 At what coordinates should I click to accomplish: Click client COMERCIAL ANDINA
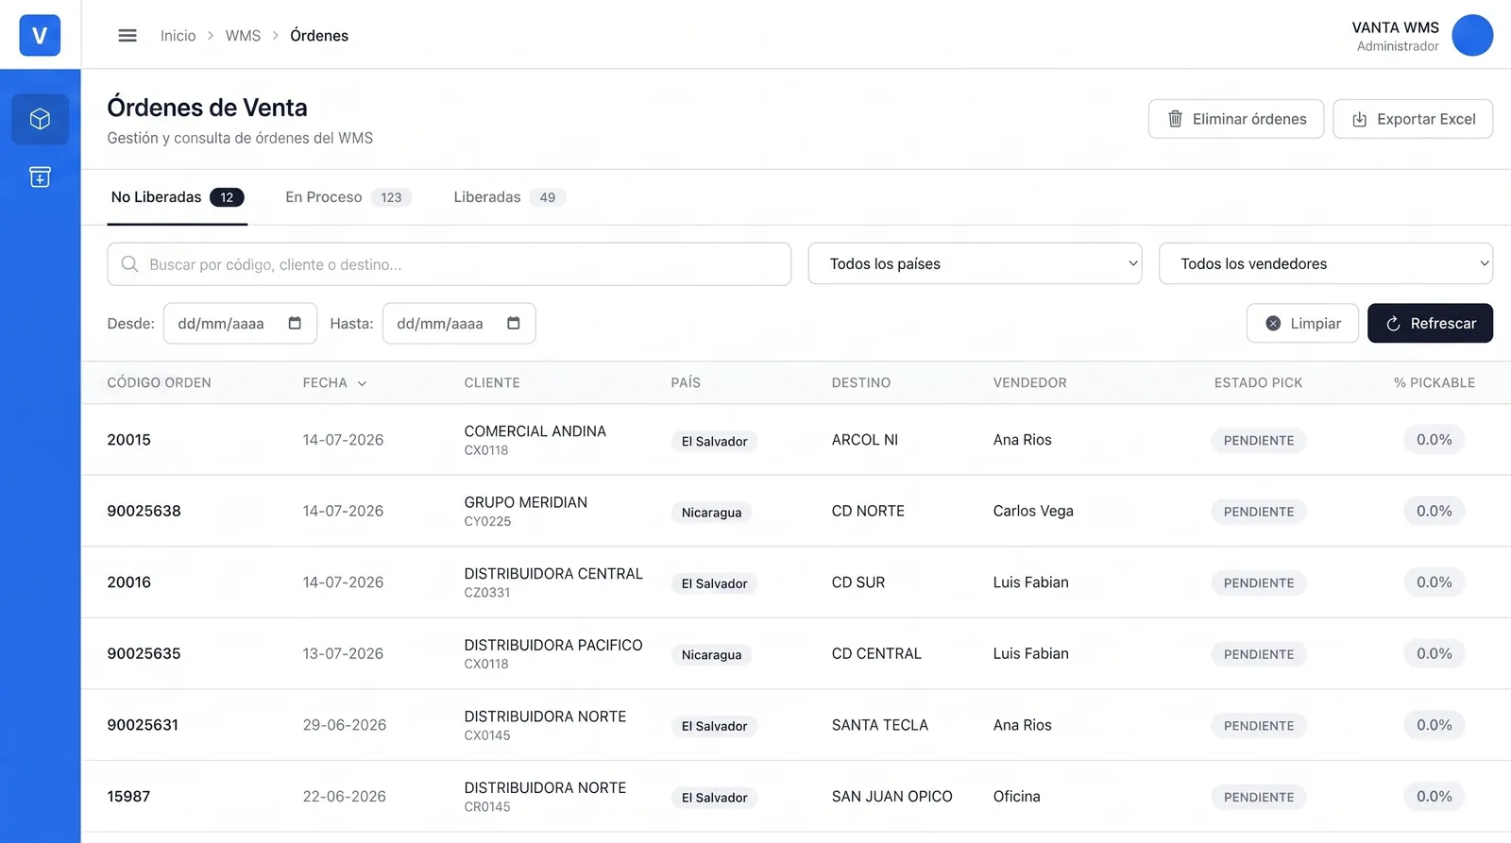click(x=535, y=431)
